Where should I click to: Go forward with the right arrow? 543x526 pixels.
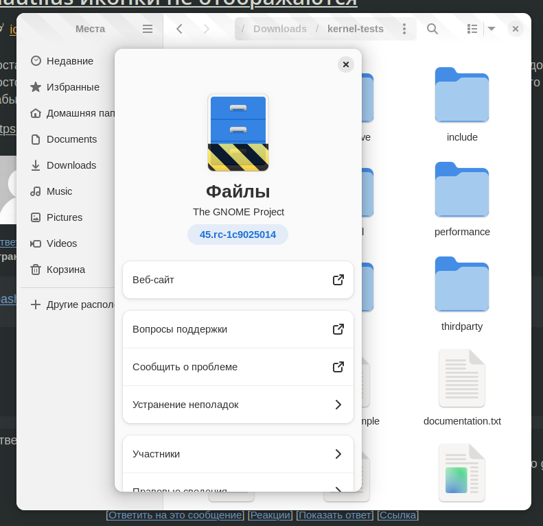pyautogui.click(x=207, y=29)
